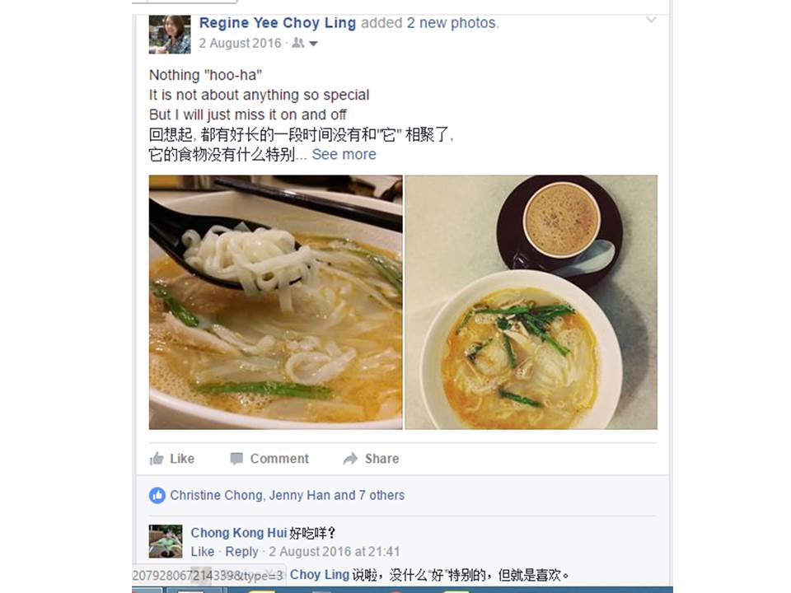Open Chong Kong Hui's avatar picture
This screenshot has width=791, height=593.
pos(166,541)
